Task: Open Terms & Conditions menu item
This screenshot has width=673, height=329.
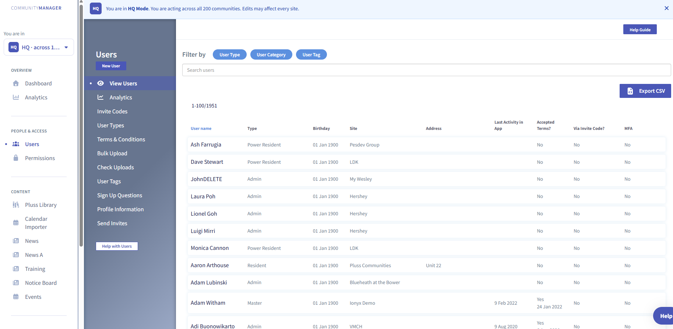Action: click(121, 139)
